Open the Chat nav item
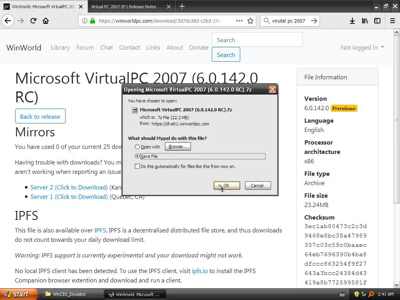This screenshot has width=400, height=300. pyautogui.click(x=107, y=47)
